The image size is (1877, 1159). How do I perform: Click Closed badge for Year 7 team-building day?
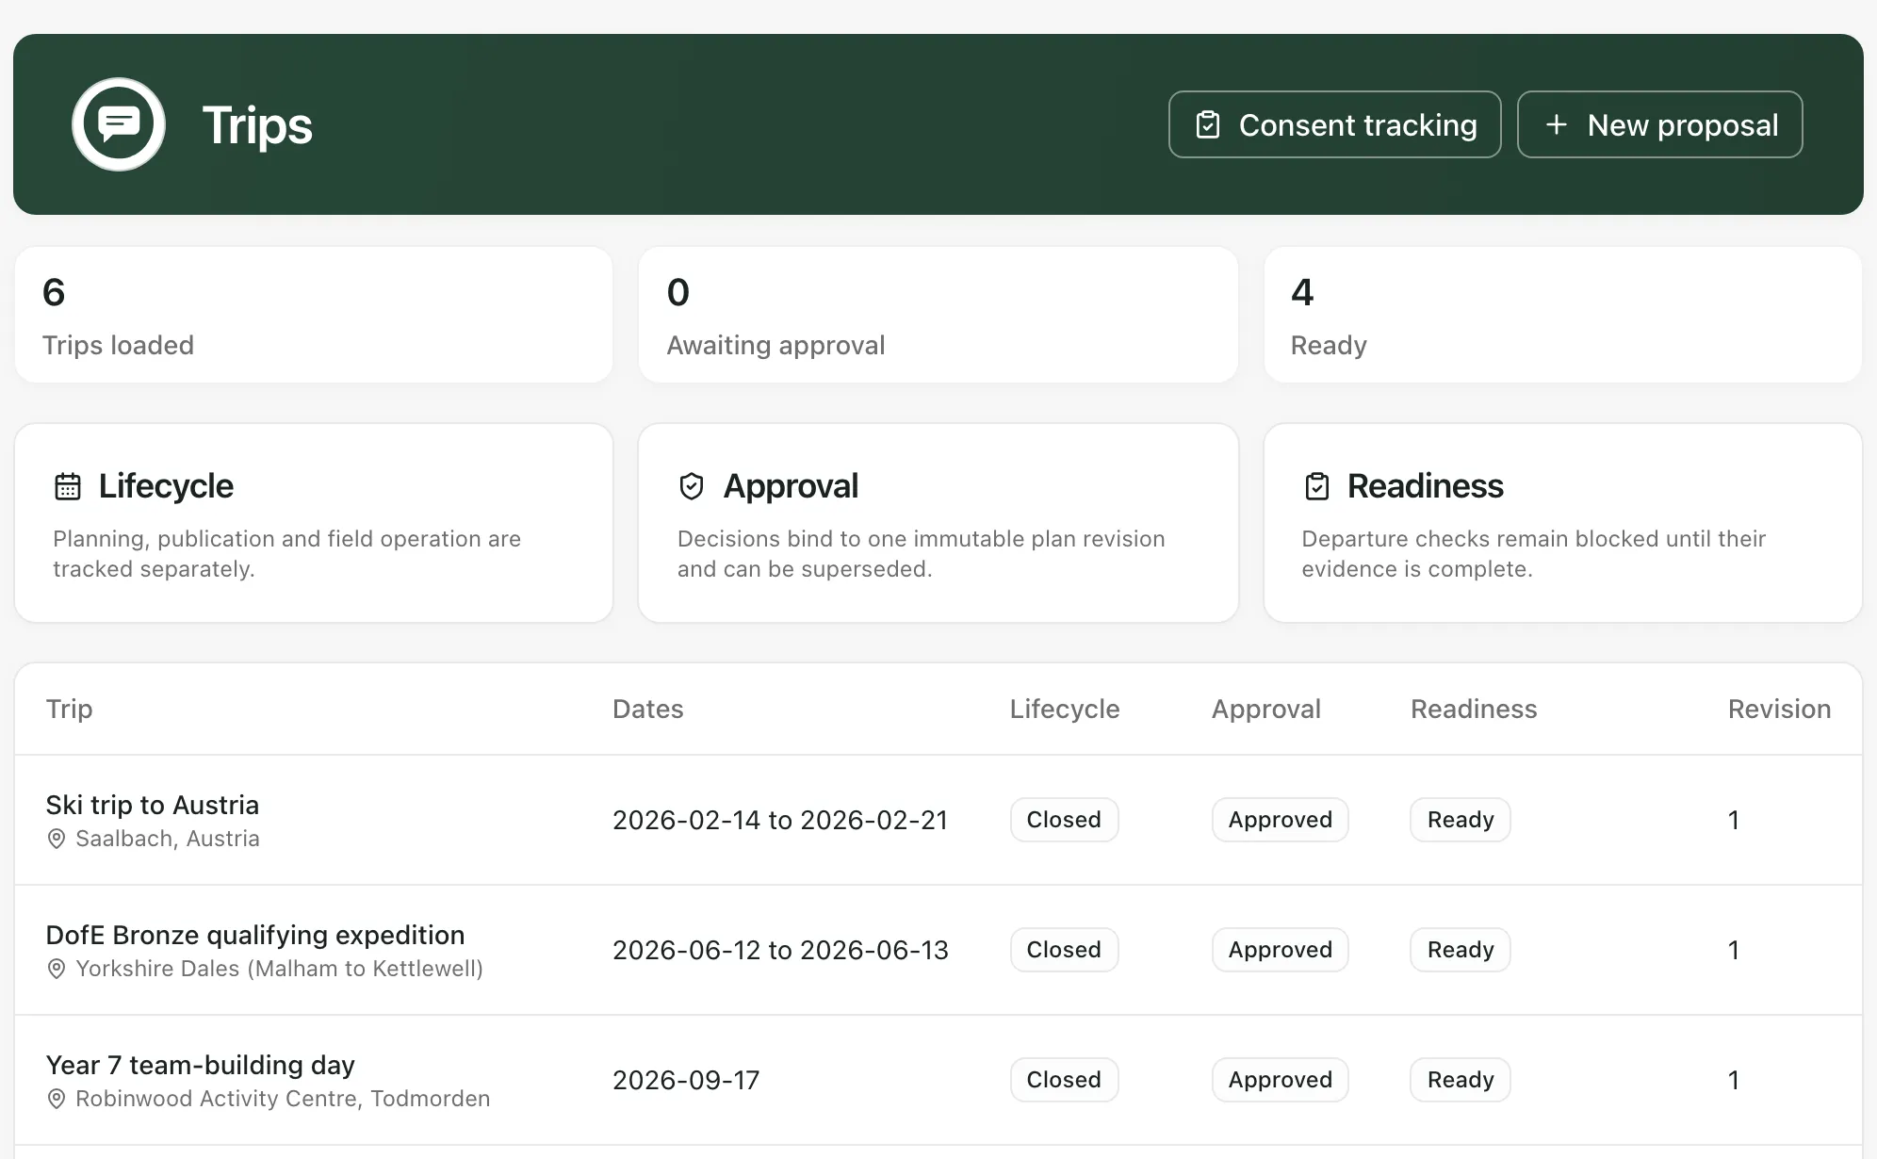pyautogui.click(x=1064, y=1080)
